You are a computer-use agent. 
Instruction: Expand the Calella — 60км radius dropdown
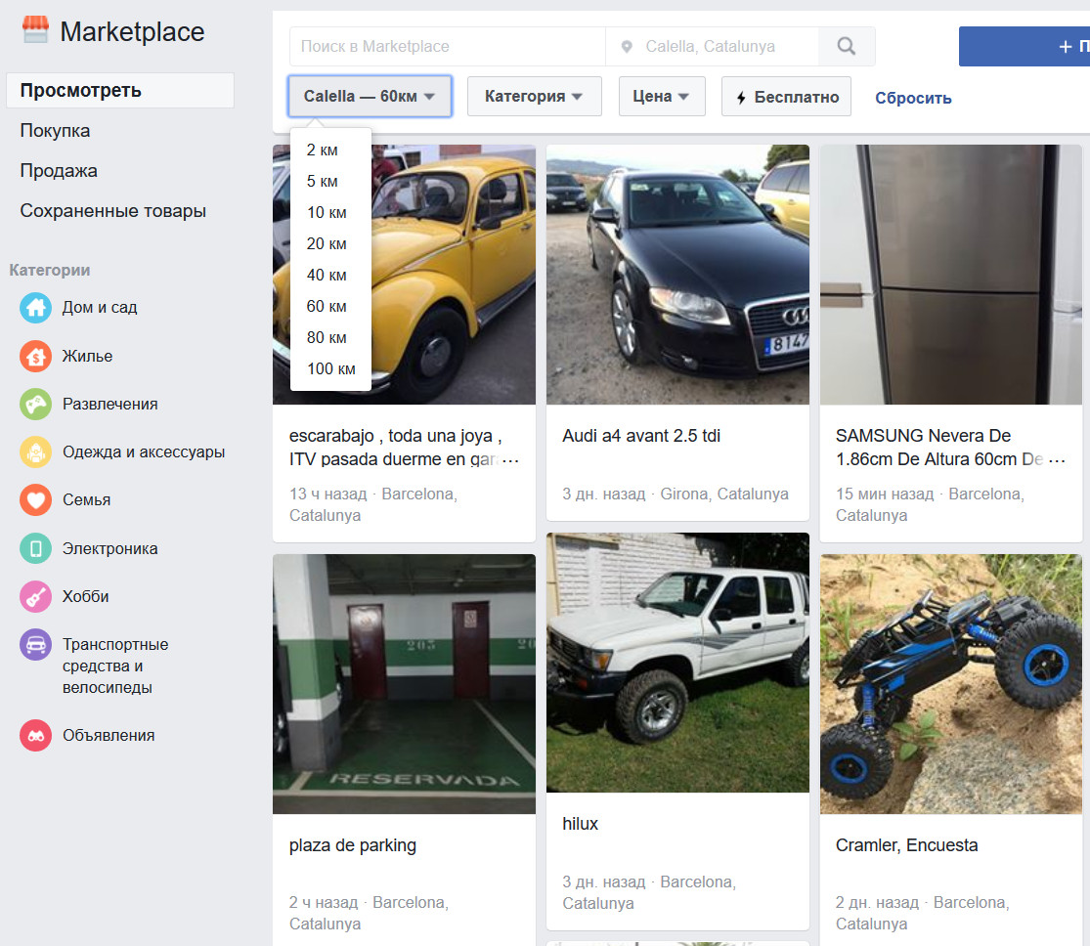(x=370, y=97)
